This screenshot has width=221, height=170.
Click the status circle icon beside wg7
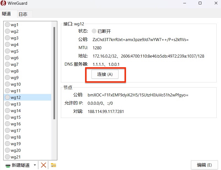pyautogui.click(x=7, y=64)
